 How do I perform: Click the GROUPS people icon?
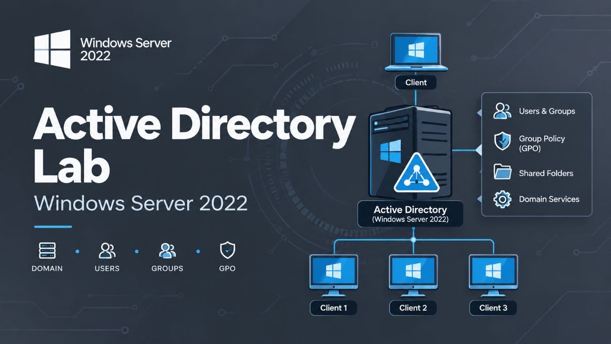167,250
